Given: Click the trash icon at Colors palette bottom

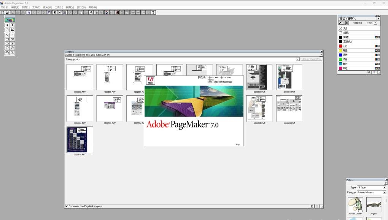Looking at the screenshot, I should tap(374, 72).
